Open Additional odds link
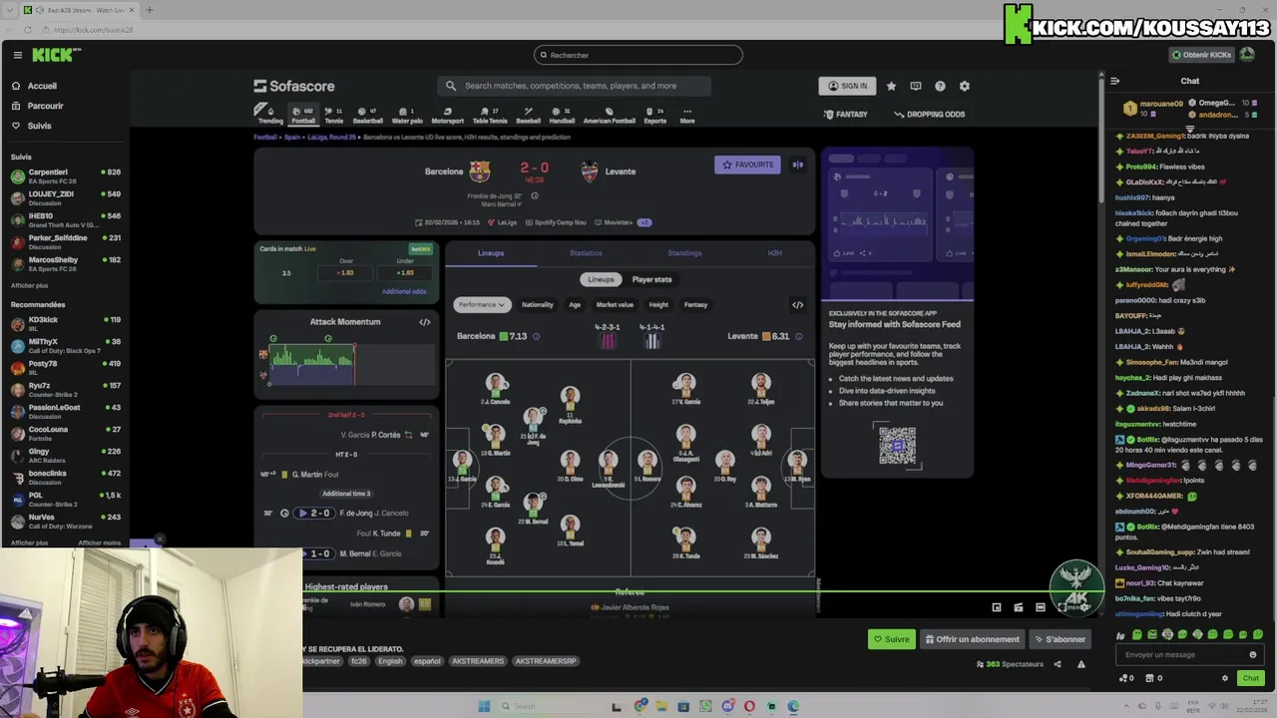Screen dimensions: 1277x718 pyautogui.click(x=404, y=291)
